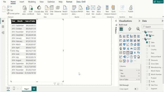Click in the Data pane Search field
The width and height of the screenshot is (164, 92).
point(153,27)
